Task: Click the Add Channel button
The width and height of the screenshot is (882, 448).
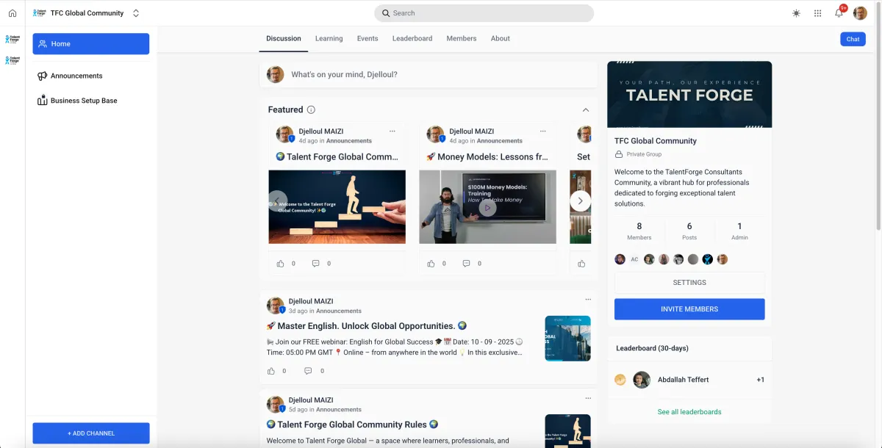Action: pyautogui.click(x=91, y=433)
